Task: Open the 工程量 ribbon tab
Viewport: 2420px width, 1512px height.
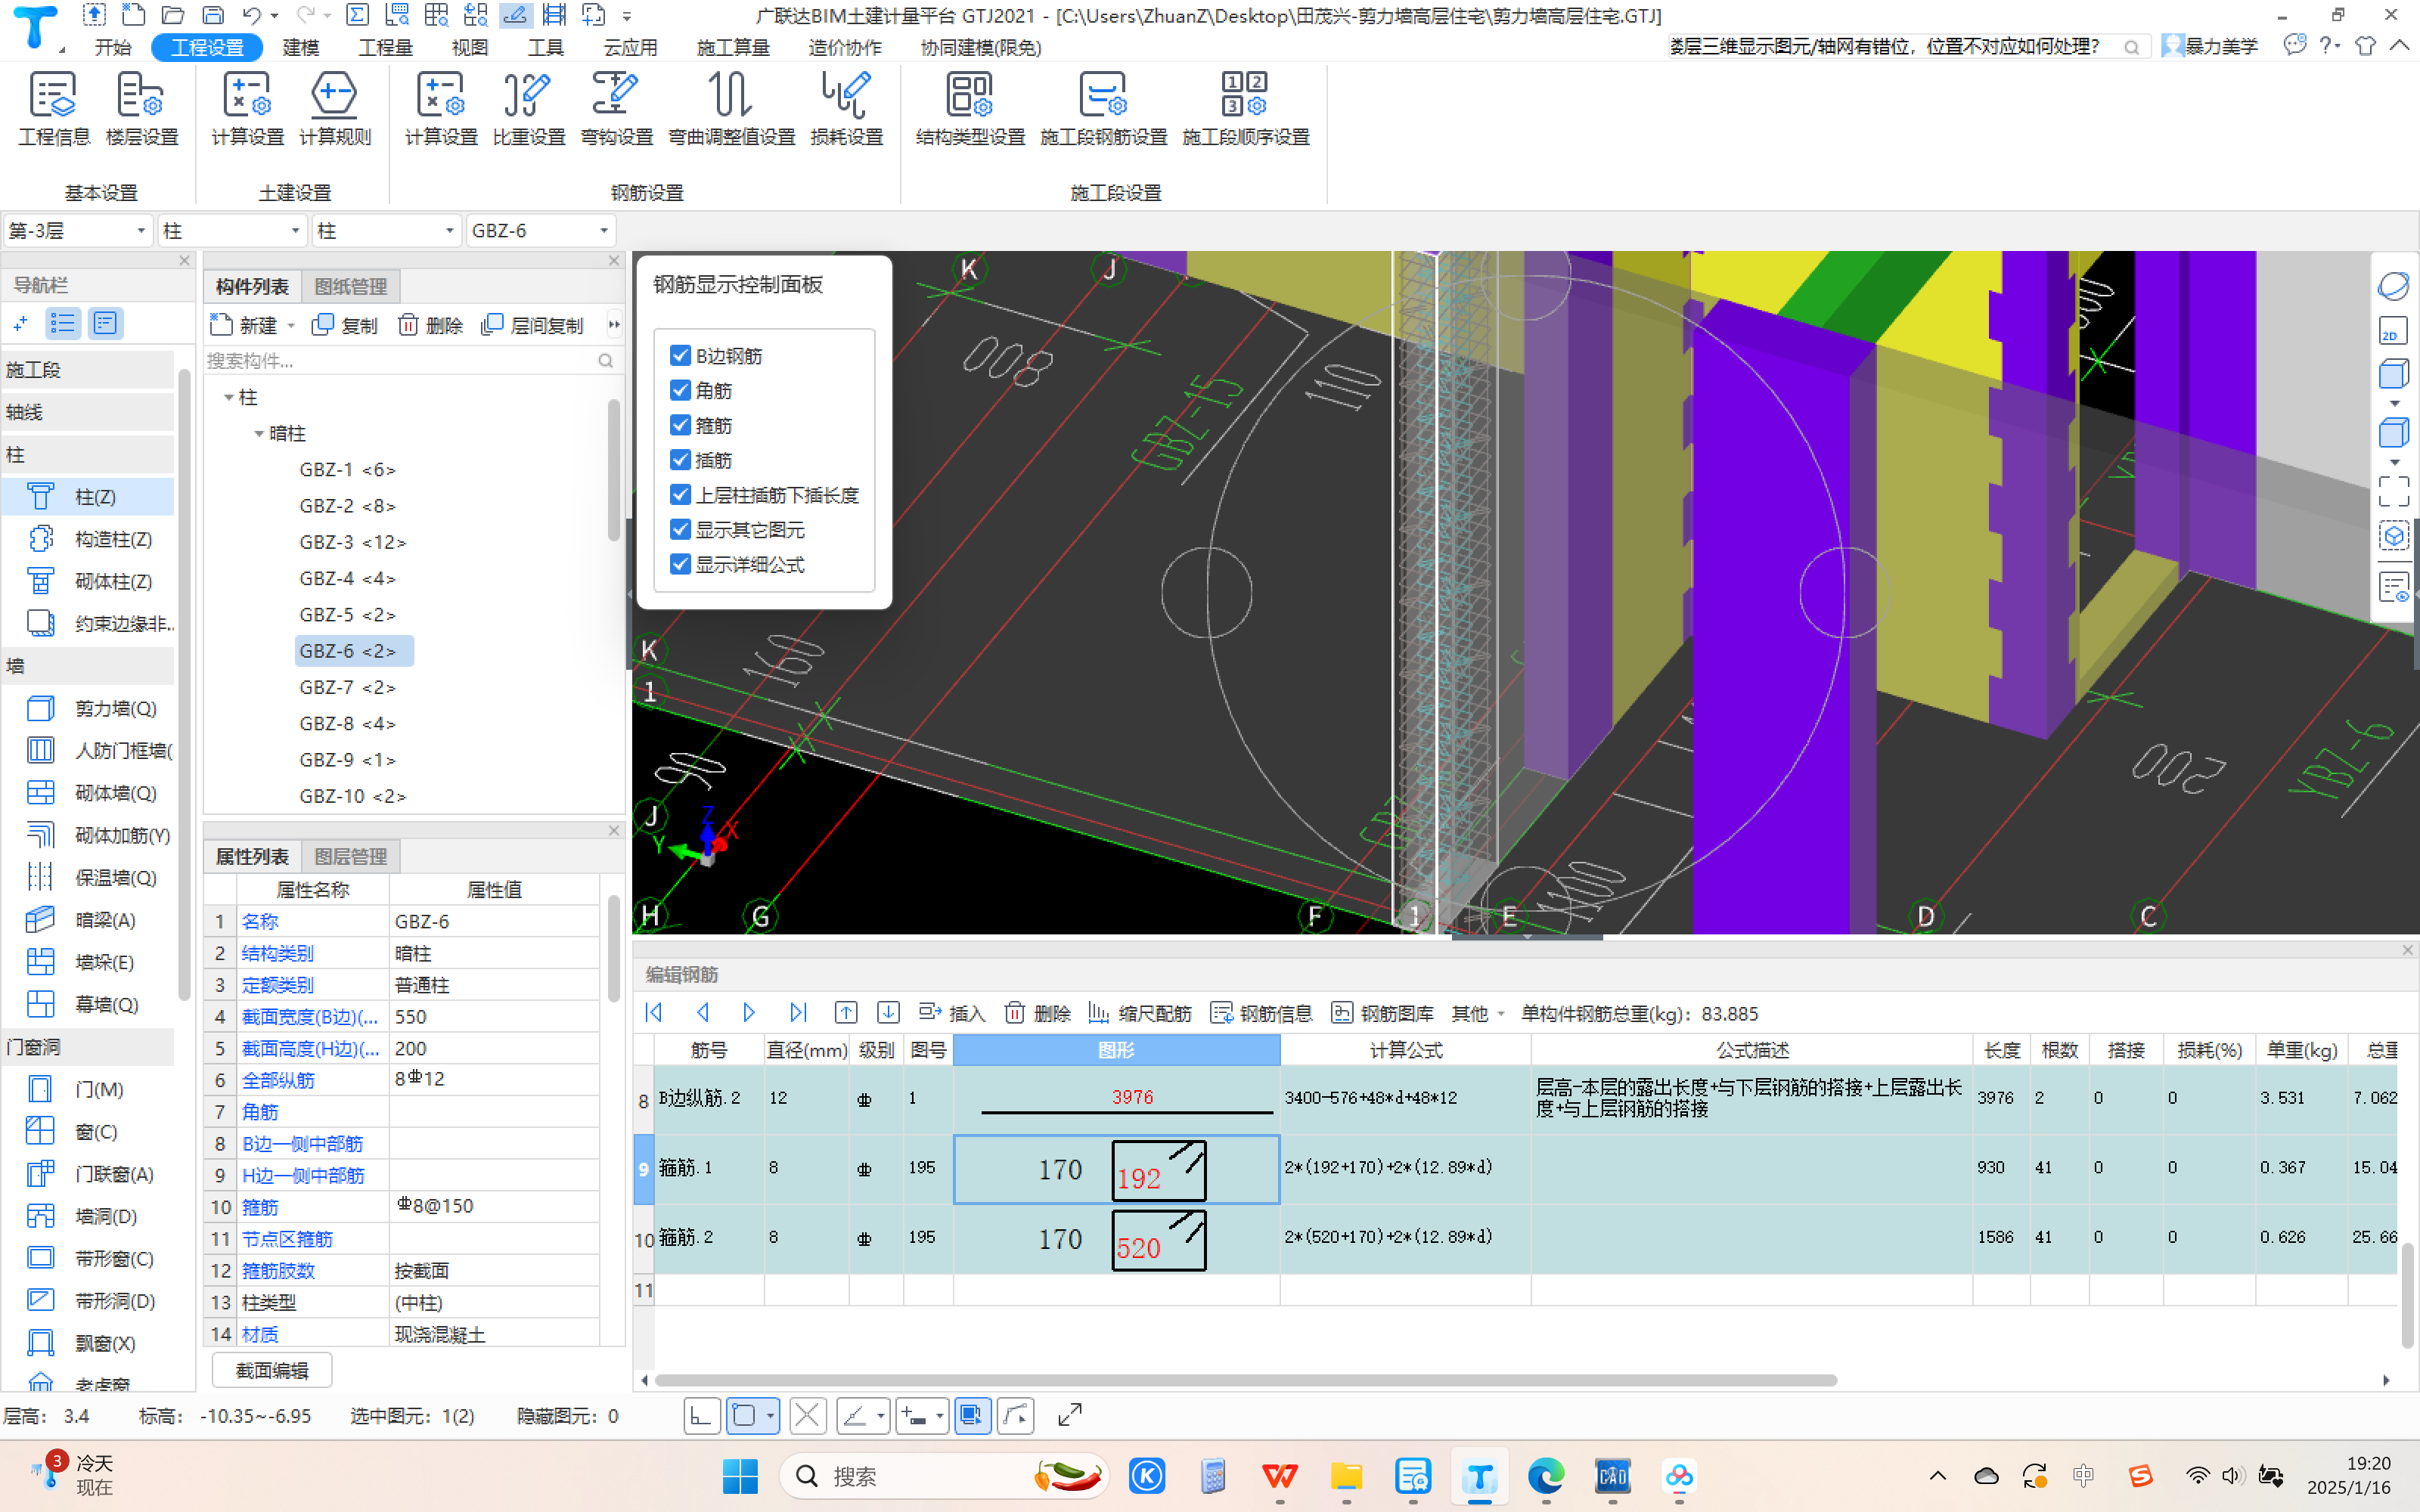Action: (385, 47)
